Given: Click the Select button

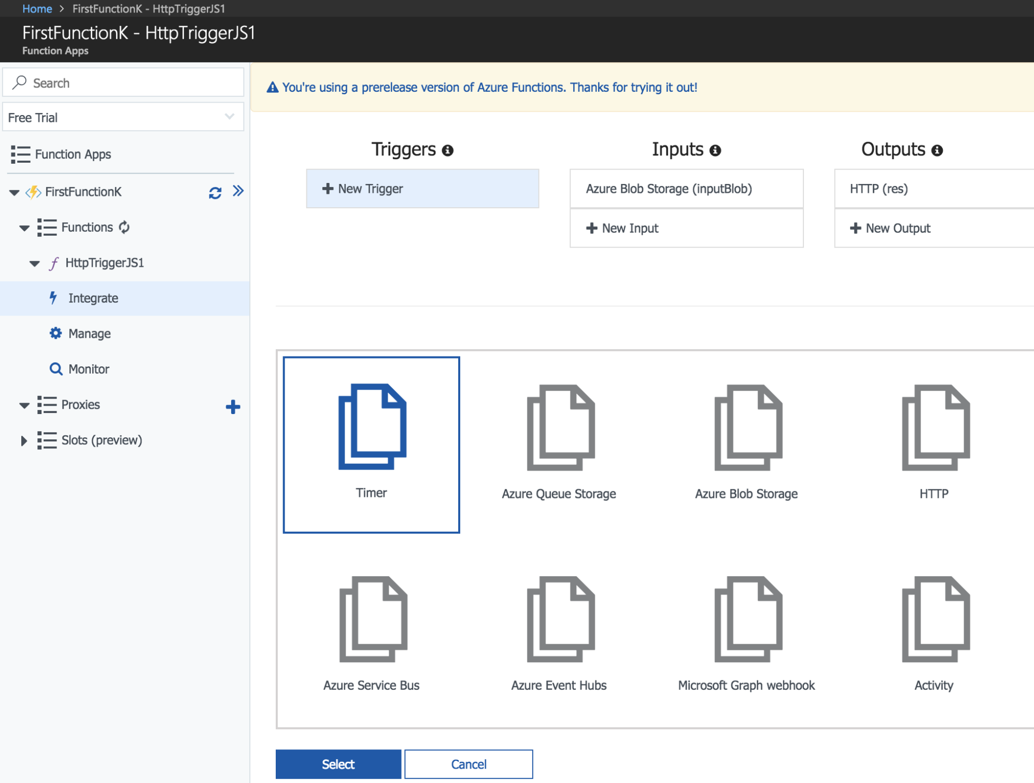Looking at the screenshot, I should 338,764.
